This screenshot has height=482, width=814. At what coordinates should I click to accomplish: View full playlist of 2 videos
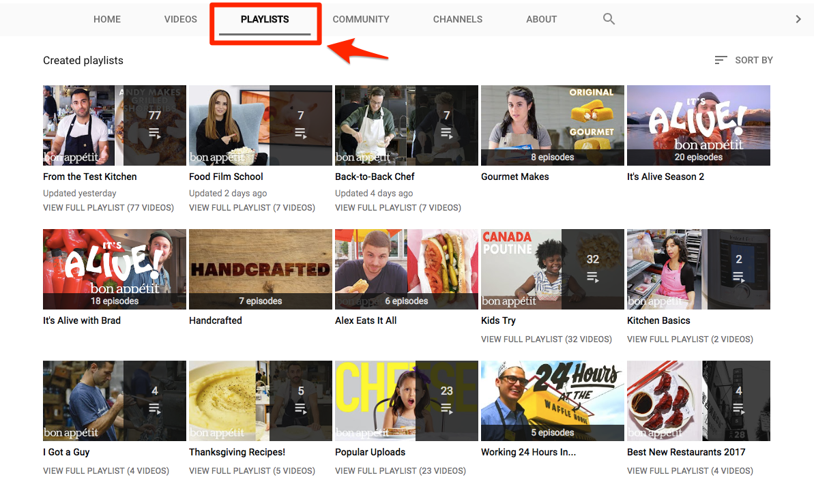pos(690,340)
